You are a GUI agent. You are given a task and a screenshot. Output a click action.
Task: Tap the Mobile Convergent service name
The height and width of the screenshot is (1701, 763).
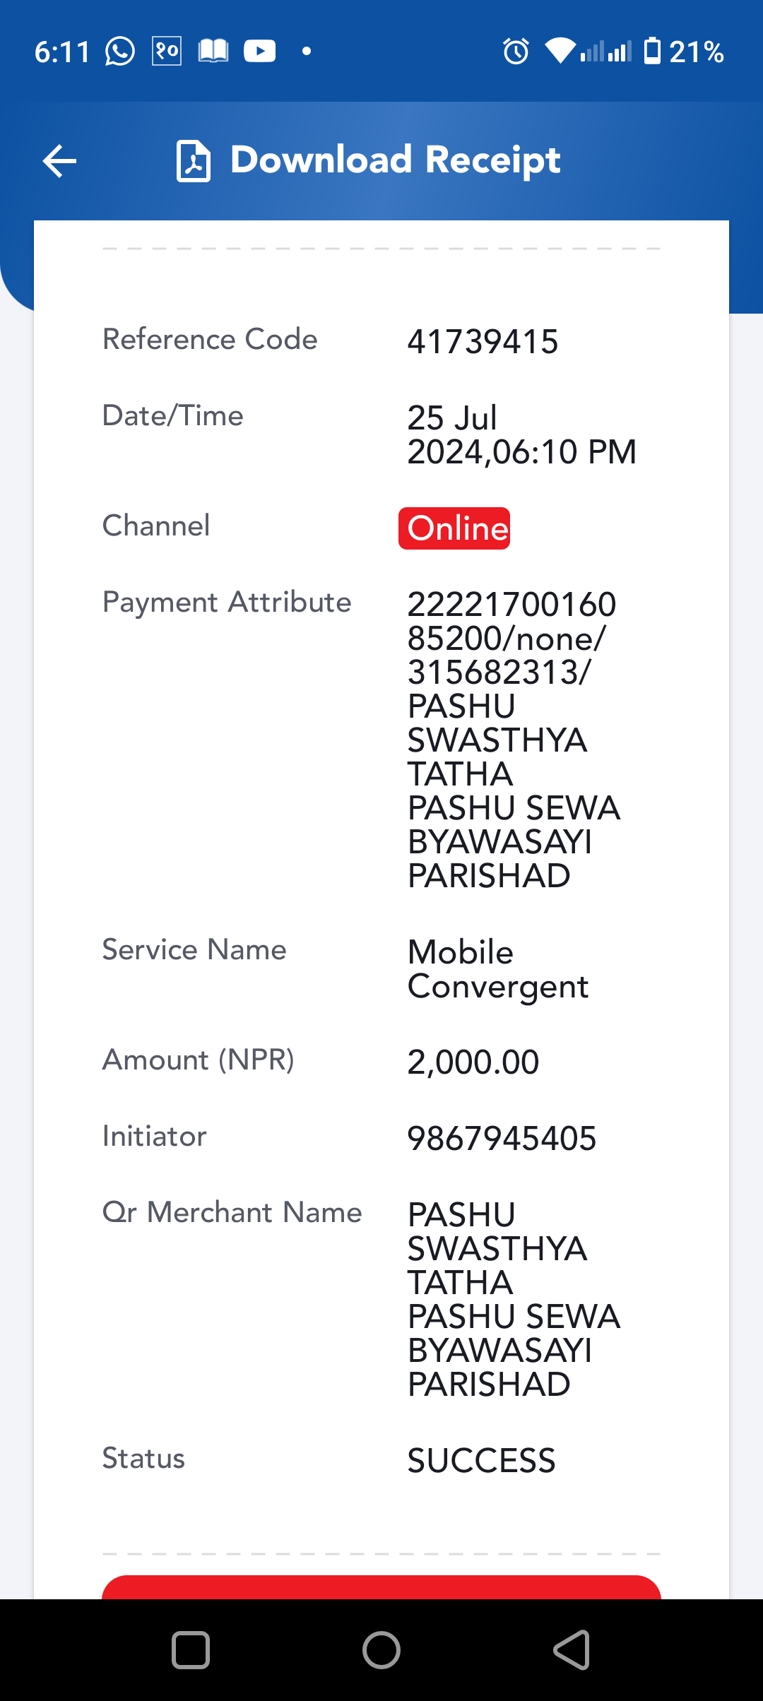(497, 969)
